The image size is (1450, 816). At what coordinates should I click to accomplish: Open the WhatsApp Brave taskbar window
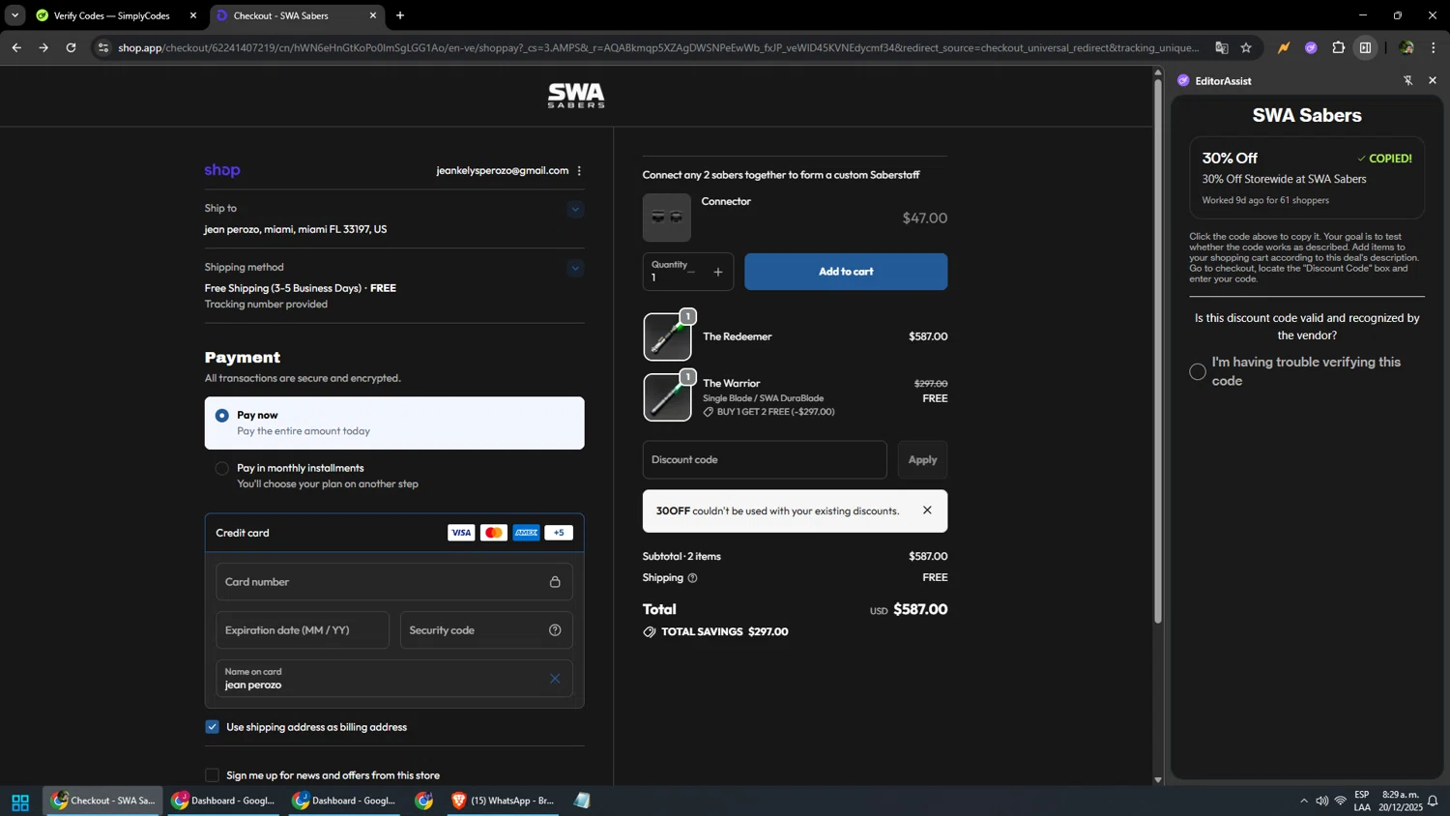[x=503, y=801]
